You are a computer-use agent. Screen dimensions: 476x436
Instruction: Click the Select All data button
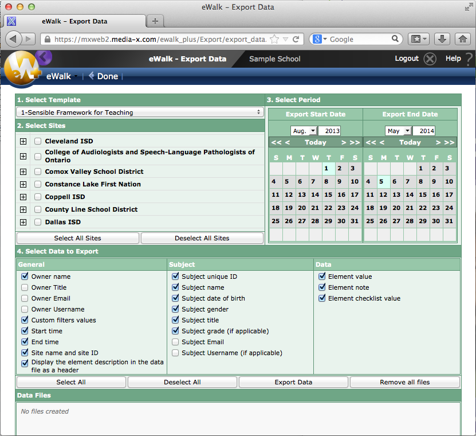[x=71, y=382]
